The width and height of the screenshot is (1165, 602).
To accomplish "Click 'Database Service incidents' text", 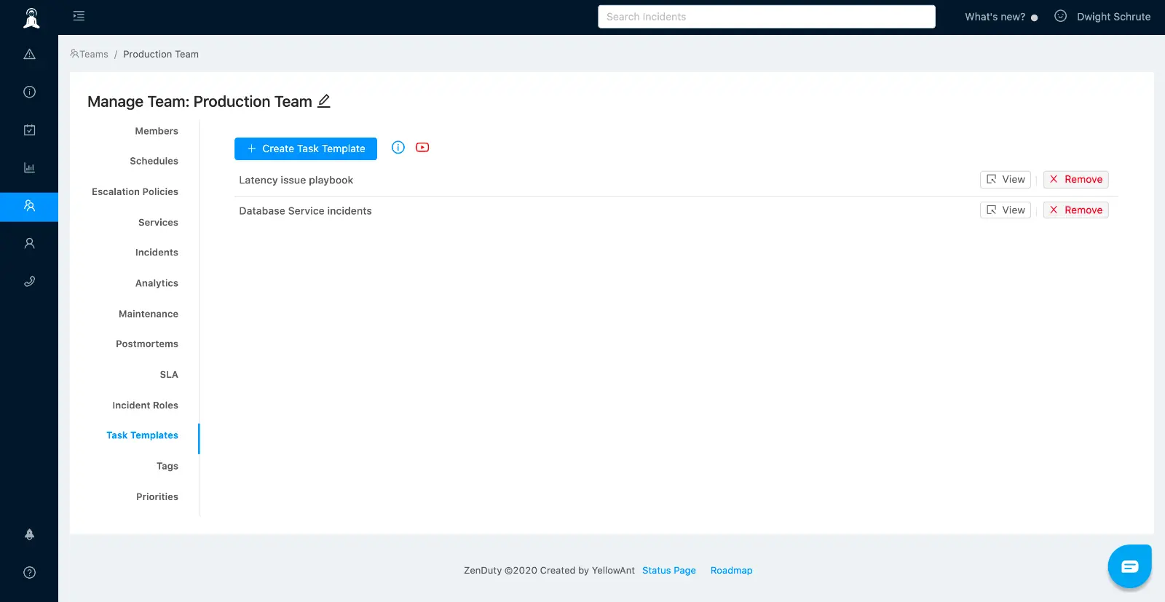I will coord(305,210).
